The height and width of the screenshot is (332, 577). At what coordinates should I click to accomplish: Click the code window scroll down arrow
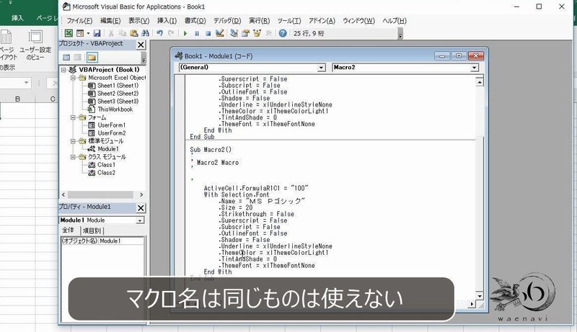479,296
